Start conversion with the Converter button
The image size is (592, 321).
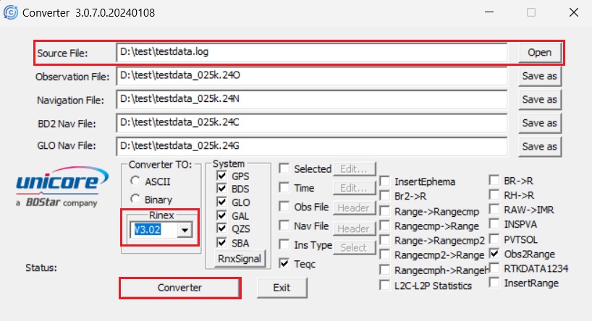(179, 288)
